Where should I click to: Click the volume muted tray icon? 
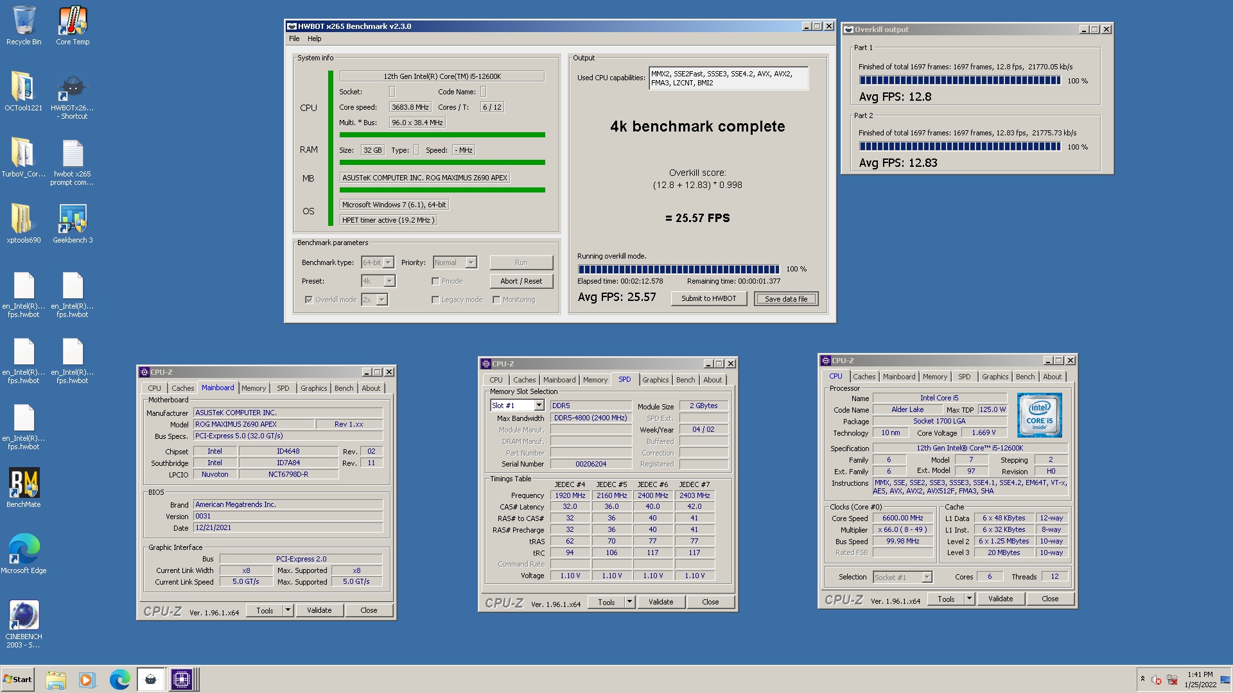pyautogui.click(x=1157, y=680)
